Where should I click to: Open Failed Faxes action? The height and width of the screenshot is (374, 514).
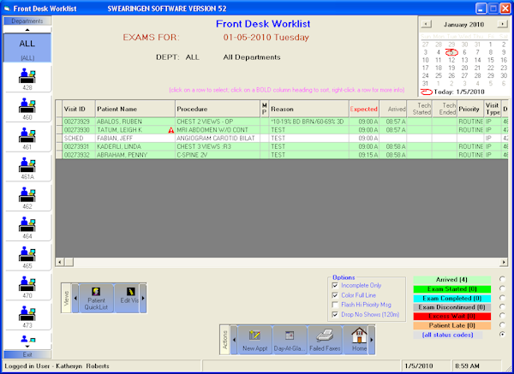pos(325,340)
